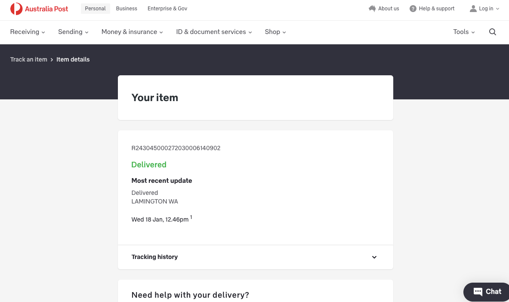
Task: Select the Enterprise & Gov tab
Action: click(167, 9)
